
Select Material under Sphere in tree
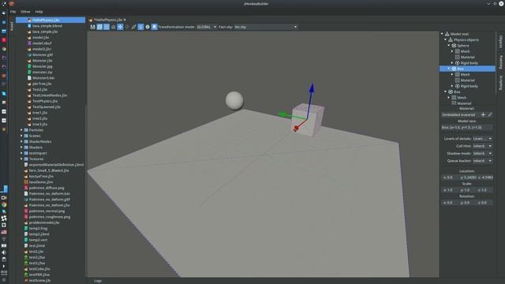point(467,57)
